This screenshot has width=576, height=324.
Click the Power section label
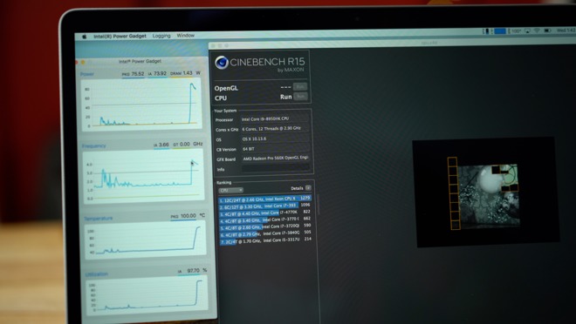(87, 74)
